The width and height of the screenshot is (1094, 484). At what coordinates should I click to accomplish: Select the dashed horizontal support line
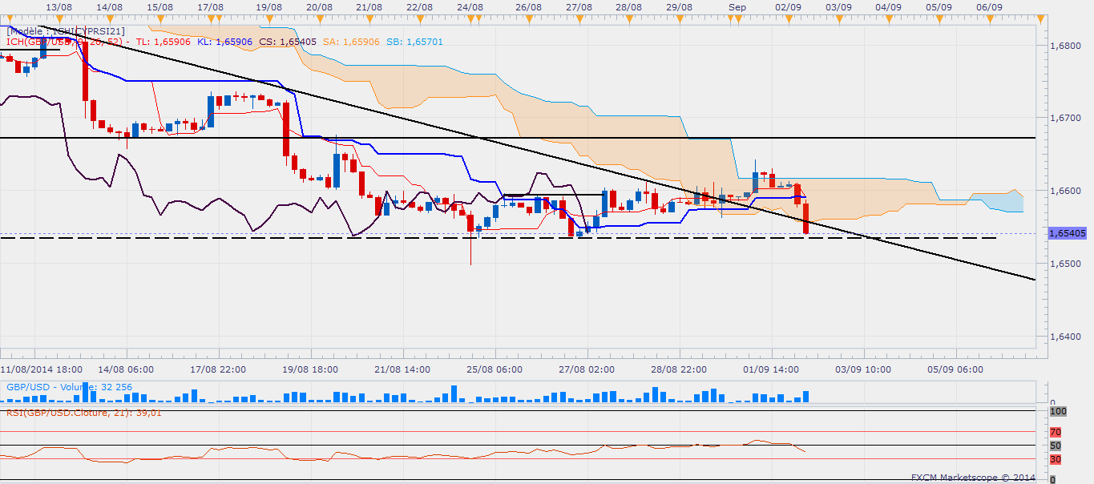pyautogui.click(x=497, y=238)
